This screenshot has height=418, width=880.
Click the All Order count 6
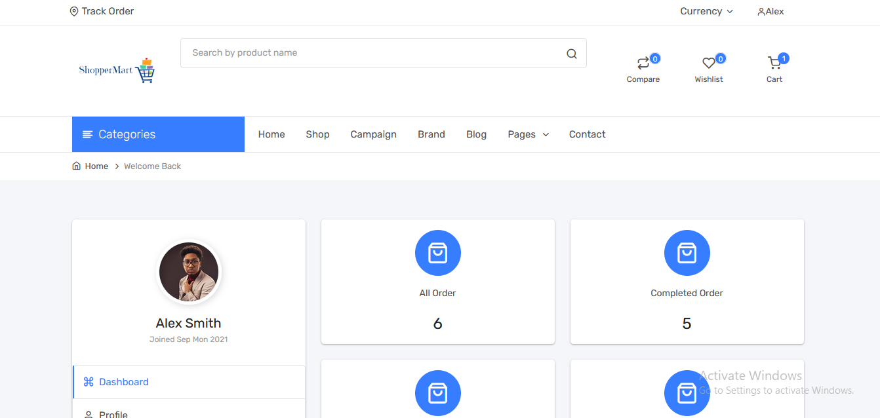(x=438, y=324)
